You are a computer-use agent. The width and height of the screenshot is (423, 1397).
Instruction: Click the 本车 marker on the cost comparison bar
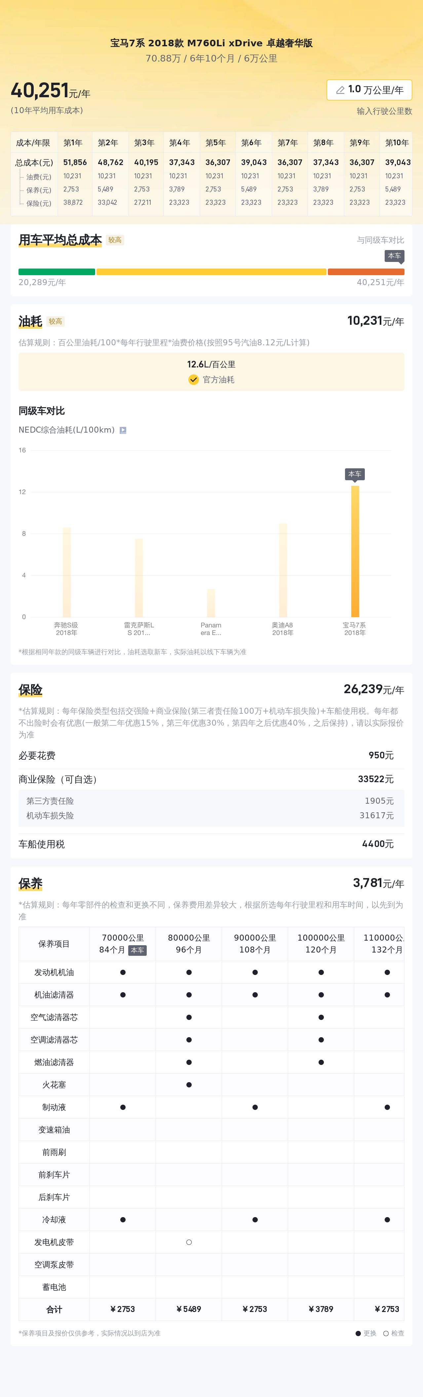pyautogui.click(x=394, y=256)
